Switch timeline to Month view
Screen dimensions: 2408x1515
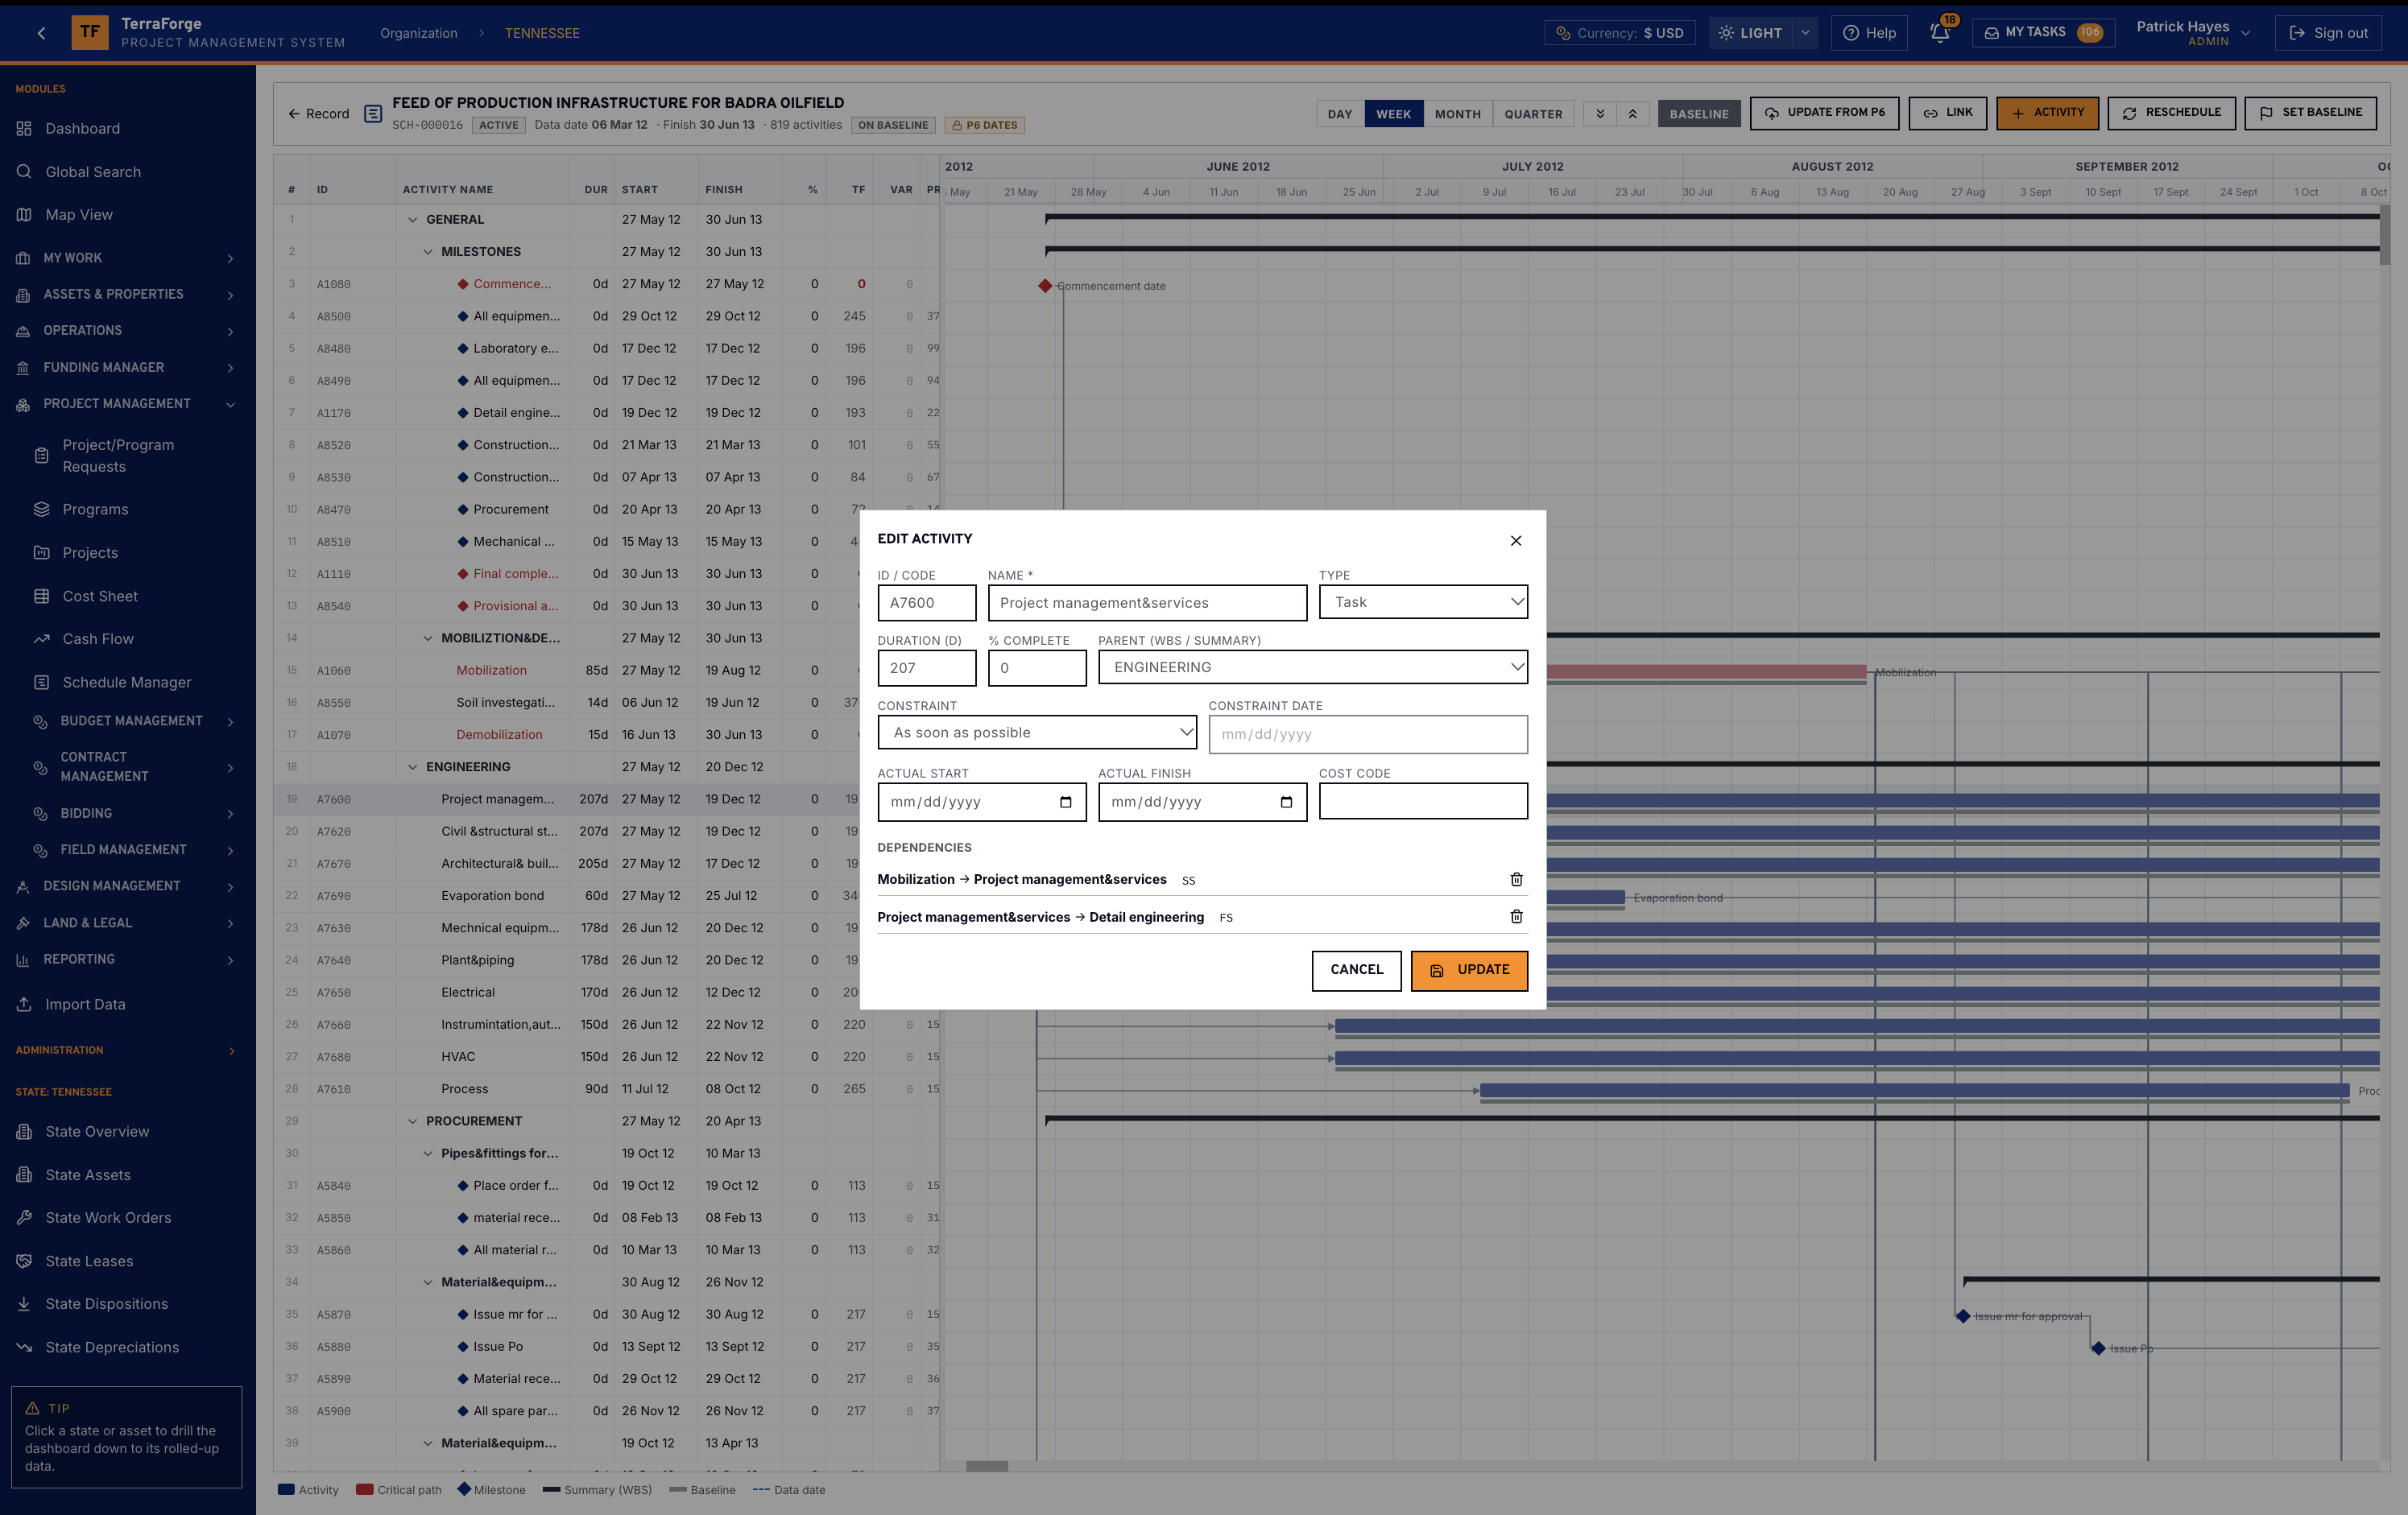1457,114
